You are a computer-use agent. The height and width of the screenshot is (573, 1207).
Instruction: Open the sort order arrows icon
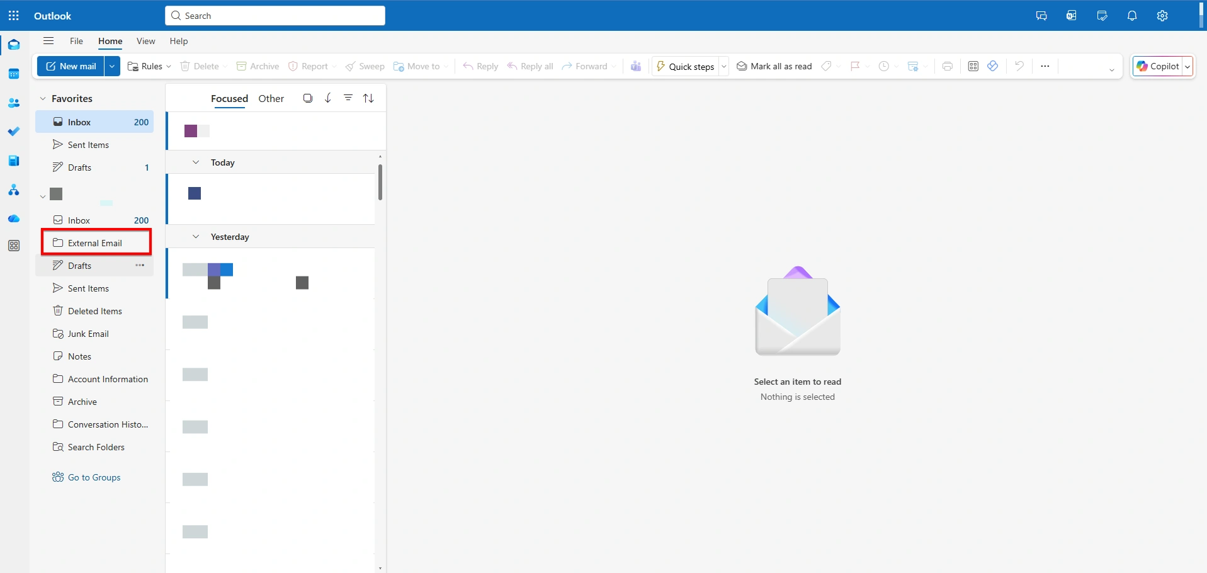(x=369, y=98)
